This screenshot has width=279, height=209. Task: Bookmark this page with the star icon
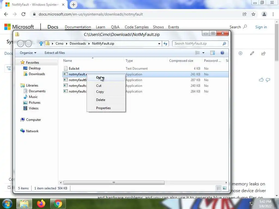point(253,14)
